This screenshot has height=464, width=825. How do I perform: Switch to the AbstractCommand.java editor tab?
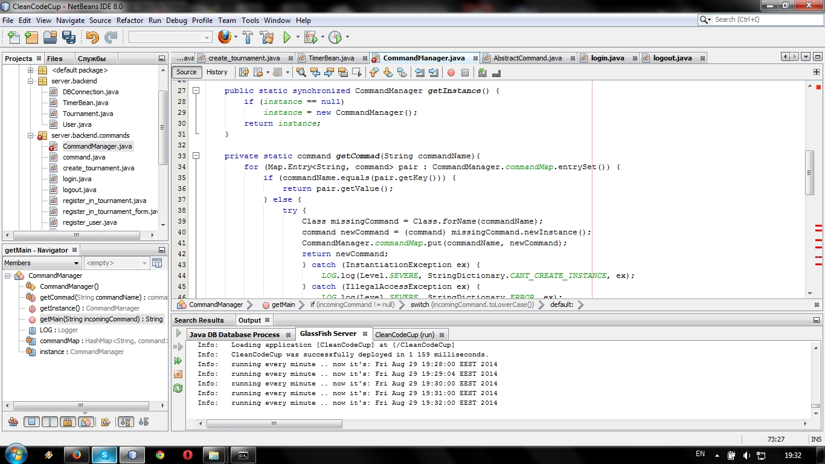pos(527,58)
